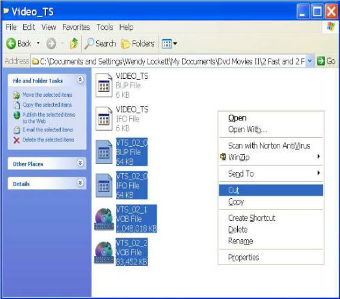This screenshot has width=340, height=299.
Task: Collapse the File and Folder Tasks panel
Action: click(80, 80)
